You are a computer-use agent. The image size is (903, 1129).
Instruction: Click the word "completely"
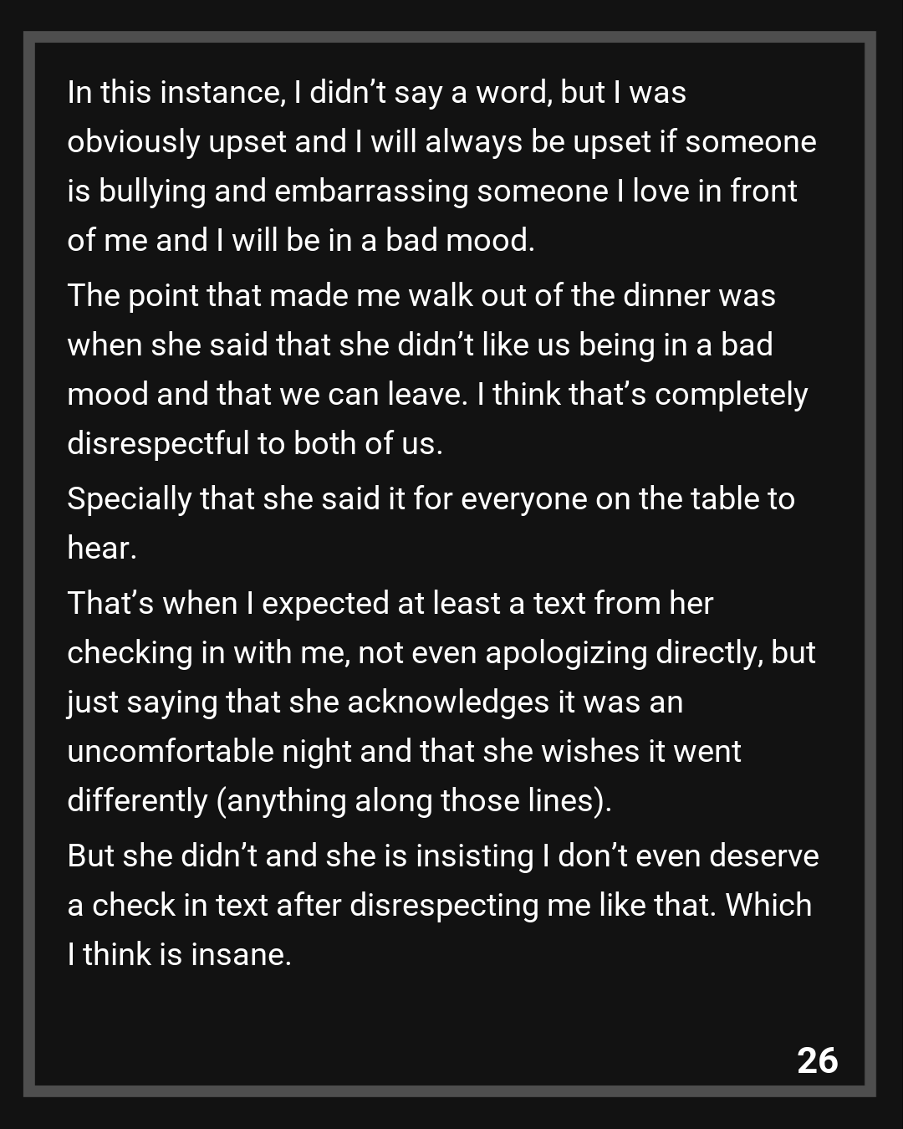731,395
